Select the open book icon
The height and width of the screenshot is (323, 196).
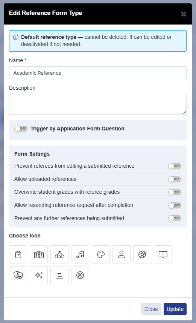pos(163,254)
